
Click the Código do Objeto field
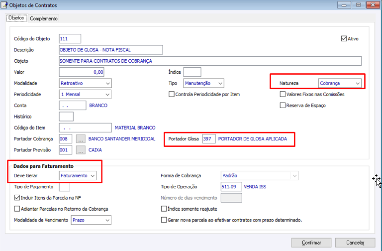tap(70, 38)
